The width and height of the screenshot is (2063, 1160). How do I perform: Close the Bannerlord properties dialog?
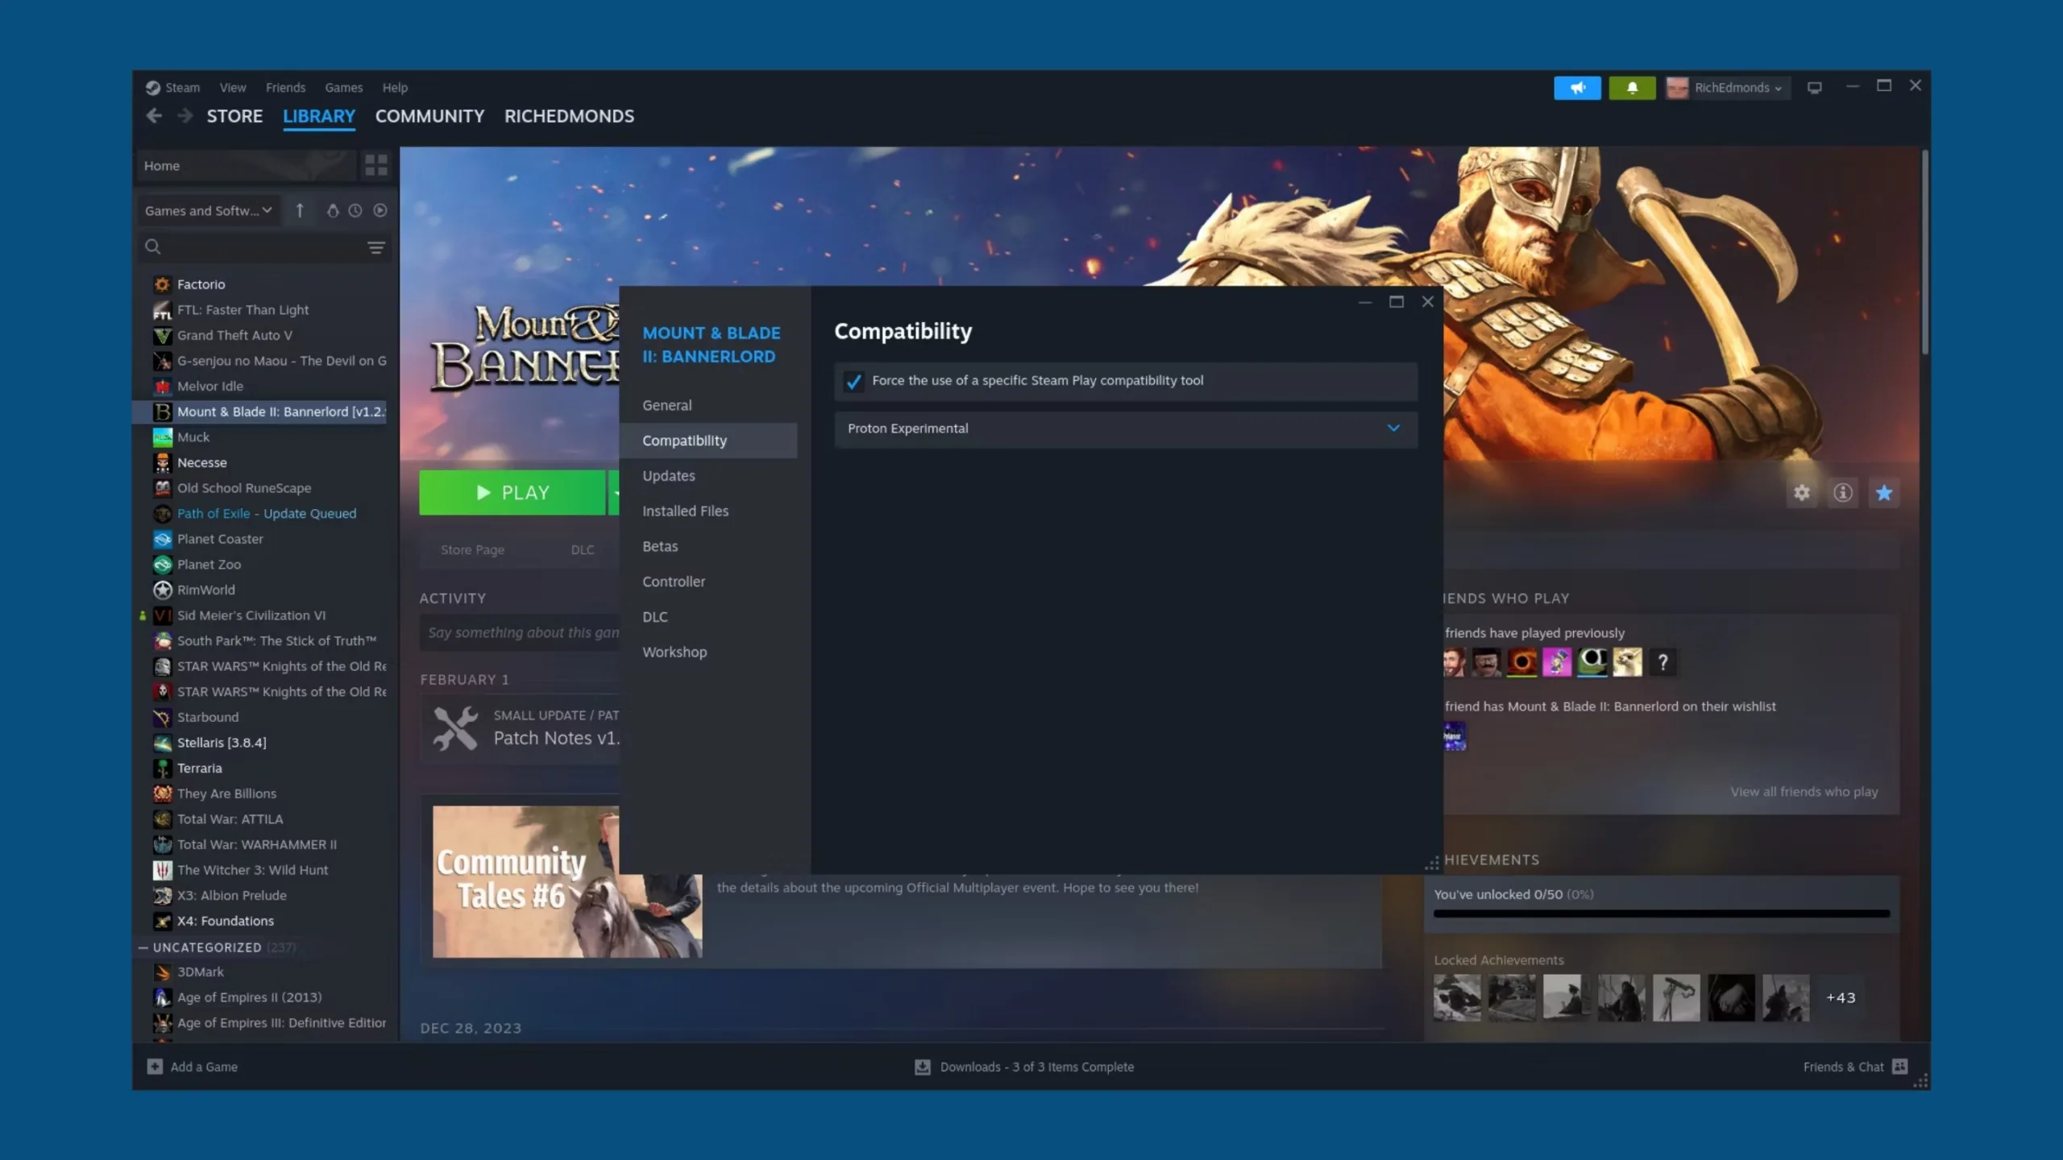point(1427,301)
